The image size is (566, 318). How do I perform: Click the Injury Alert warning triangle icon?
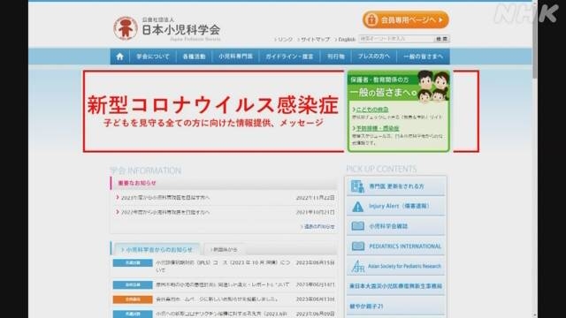click(x=357, y=207)
